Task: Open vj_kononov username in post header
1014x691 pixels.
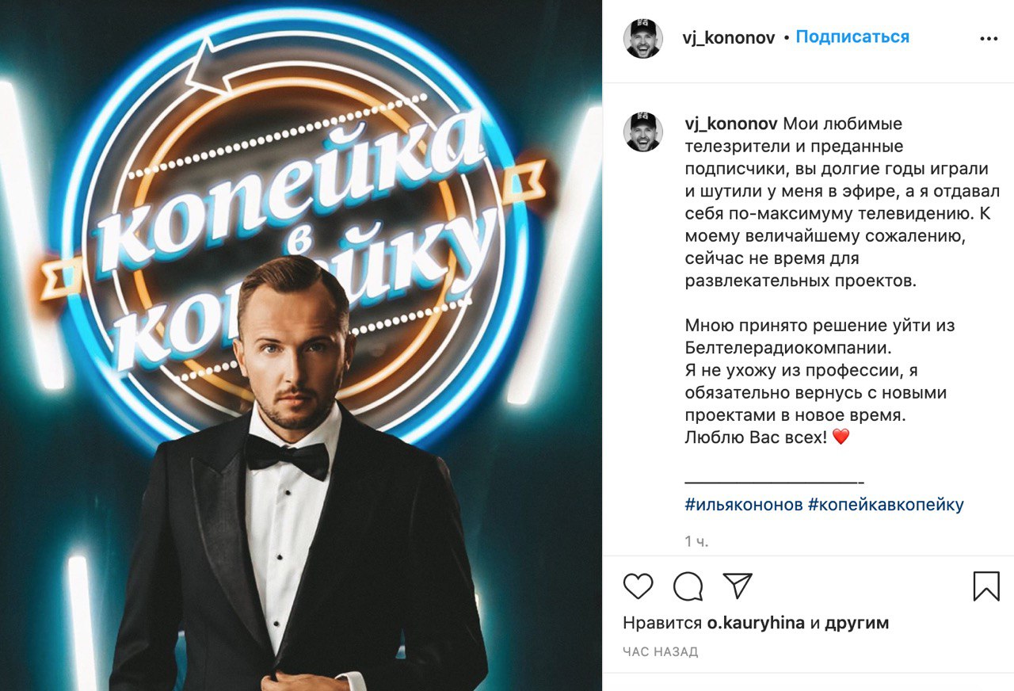Action: [x=729, y=37]
